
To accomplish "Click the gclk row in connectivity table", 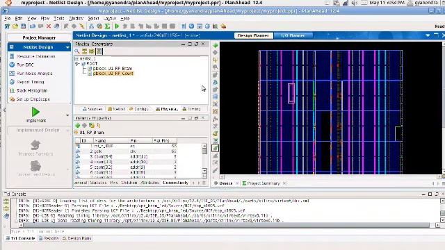I will (x=127, y=151).
